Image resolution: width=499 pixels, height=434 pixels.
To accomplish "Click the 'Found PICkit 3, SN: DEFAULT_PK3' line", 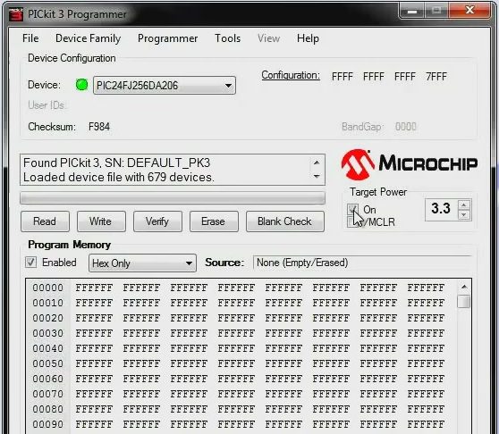I will tap(117, 163).
